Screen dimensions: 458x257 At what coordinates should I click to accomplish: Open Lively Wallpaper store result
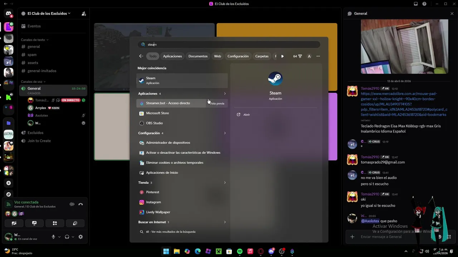coord(182,212)
